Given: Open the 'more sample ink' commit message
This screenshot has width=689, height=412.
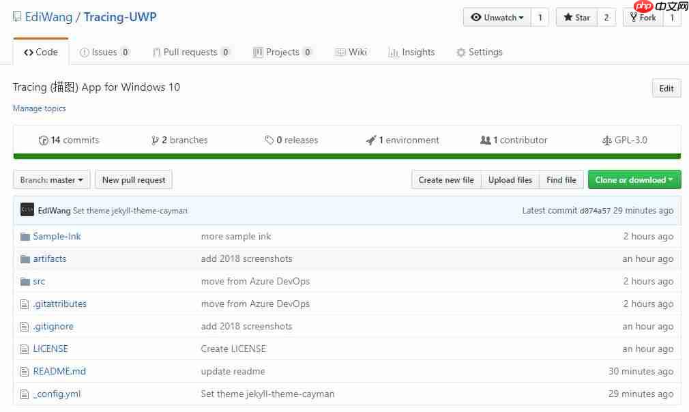Looking at the screenshot, I should (x=236, y=236).
